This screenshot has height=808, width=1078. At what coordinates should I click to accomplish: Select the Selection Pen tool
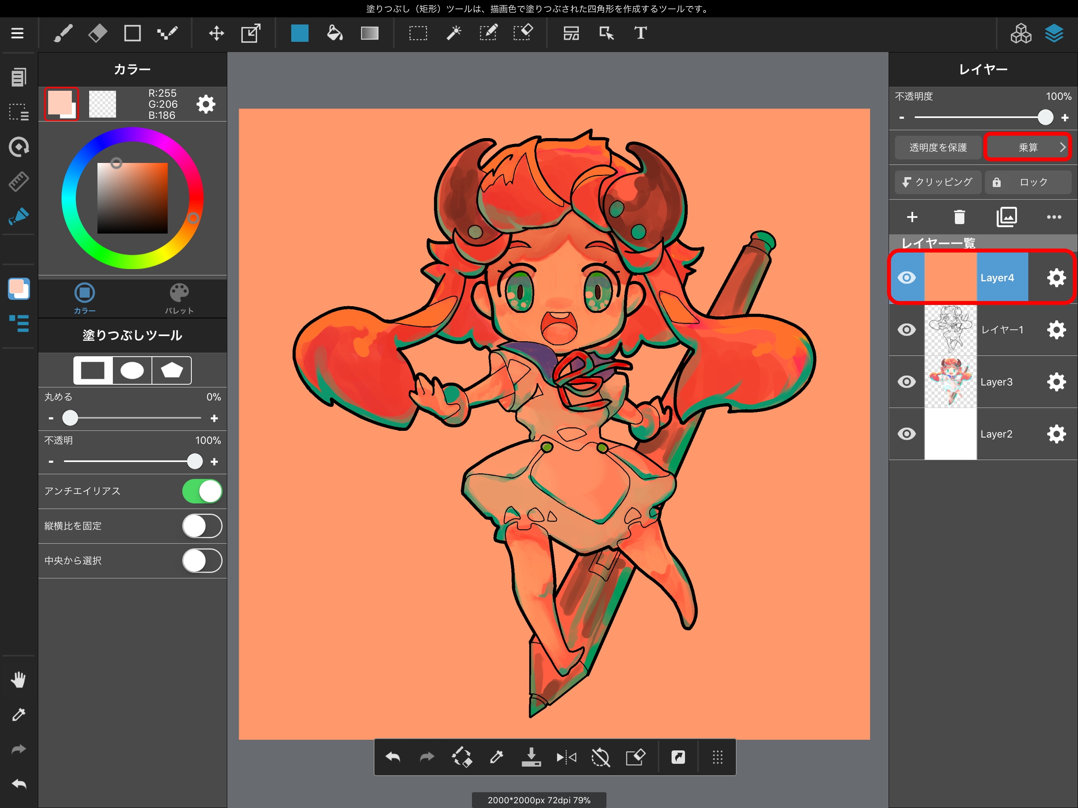point(488,33)
